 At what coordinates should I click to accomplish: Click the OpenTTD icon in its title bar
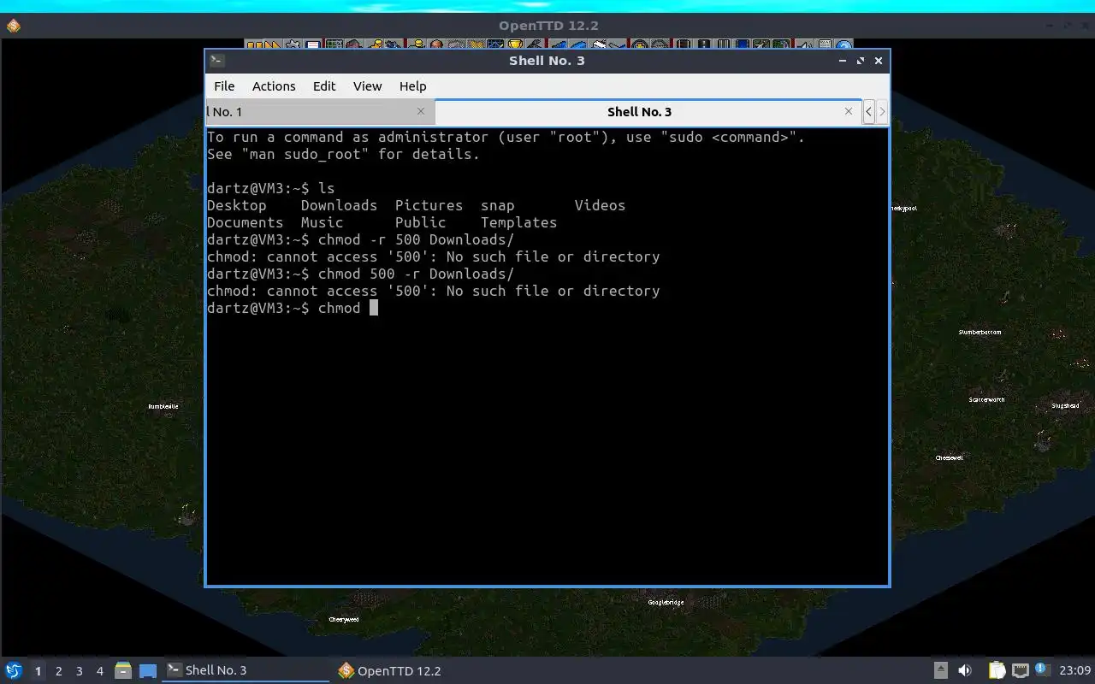coord(13,26)
